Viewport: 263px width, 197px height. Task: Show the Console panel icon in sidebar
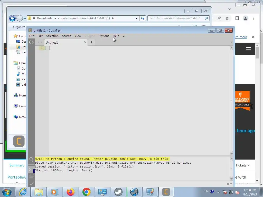click(x=31, y=170)
